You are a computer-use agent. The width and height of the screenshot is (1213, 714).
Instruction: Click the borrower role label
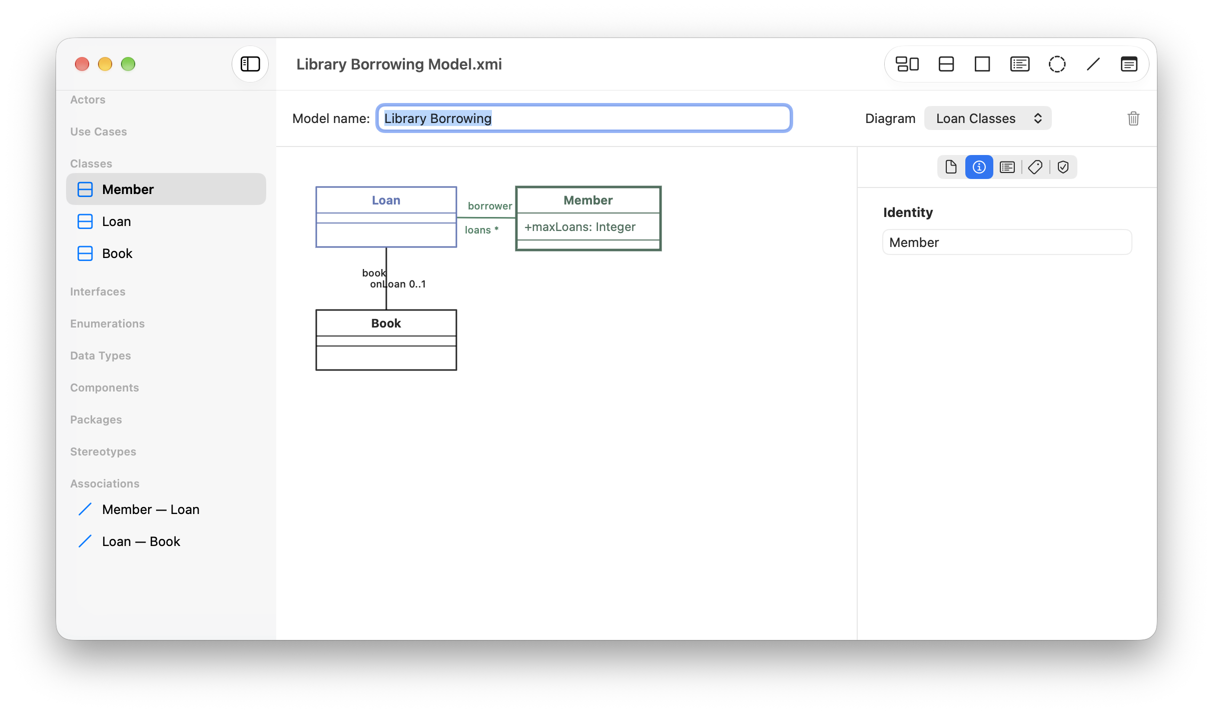coord(490,206)
